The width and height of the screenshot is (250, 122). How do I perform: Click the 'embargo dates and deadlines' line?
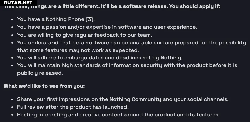pyautogui.click(x=100, y=58)
